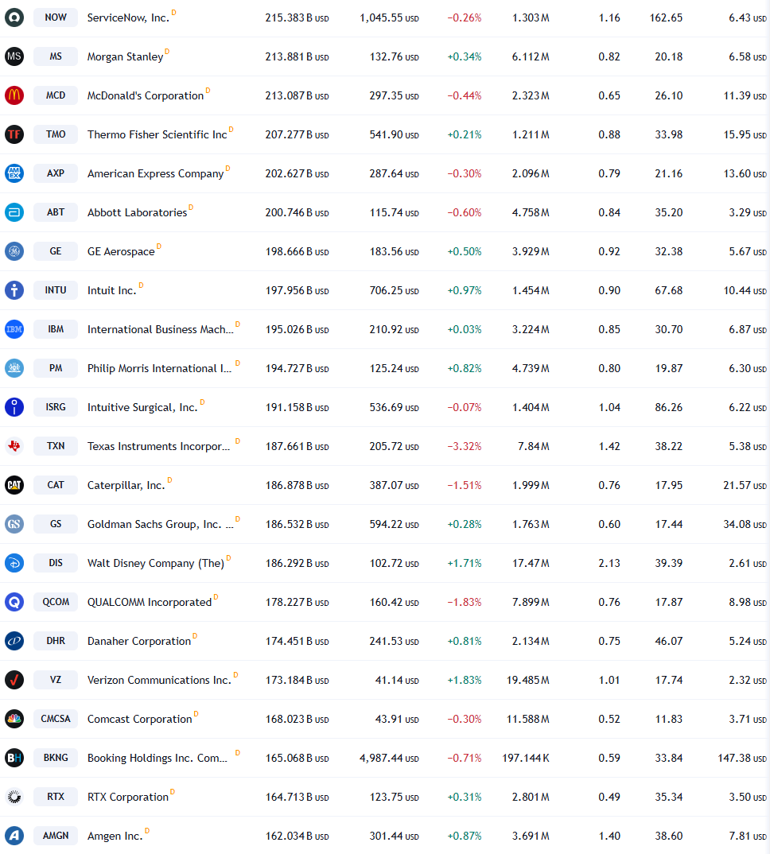Click price value 706.25 USD

point(394,290)
